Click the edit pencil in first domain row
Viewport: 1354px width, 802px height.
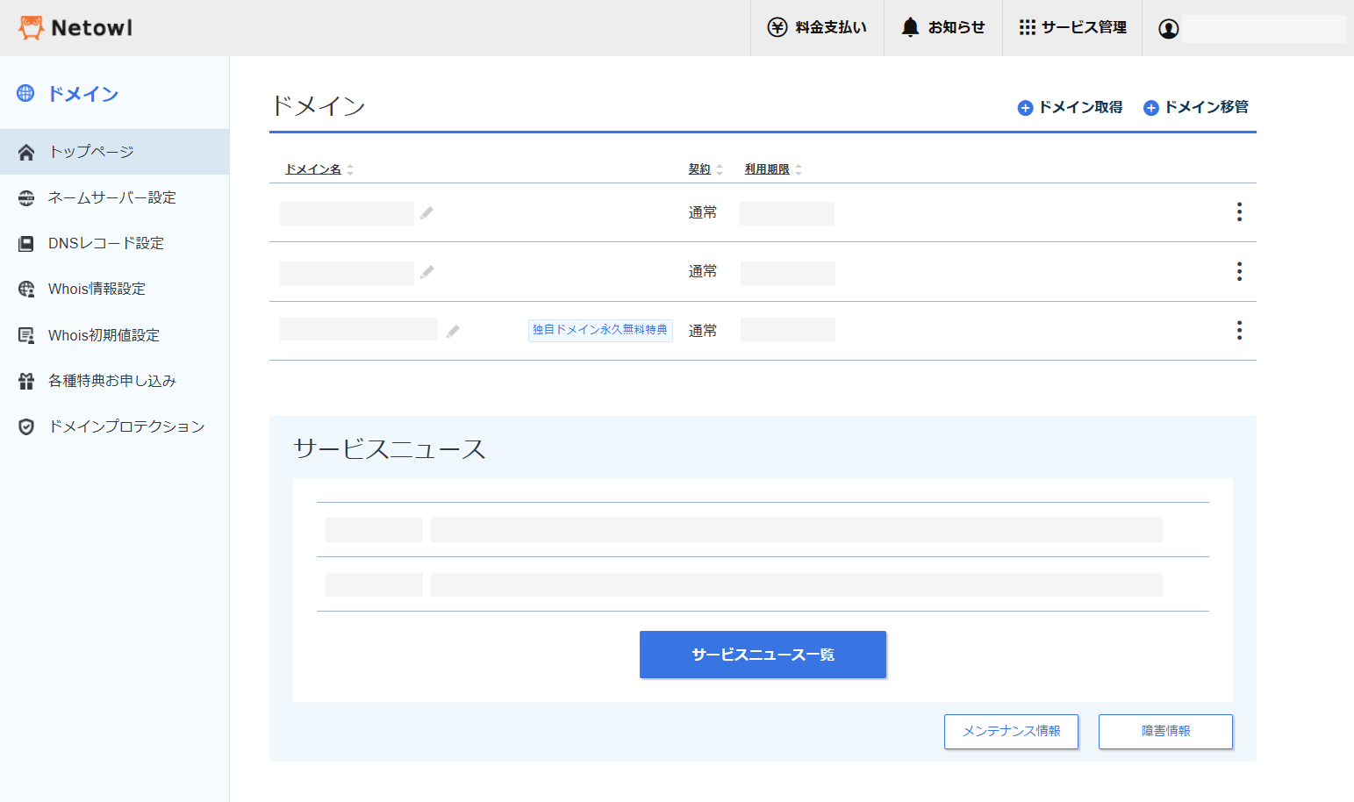[x=426, y=212]
